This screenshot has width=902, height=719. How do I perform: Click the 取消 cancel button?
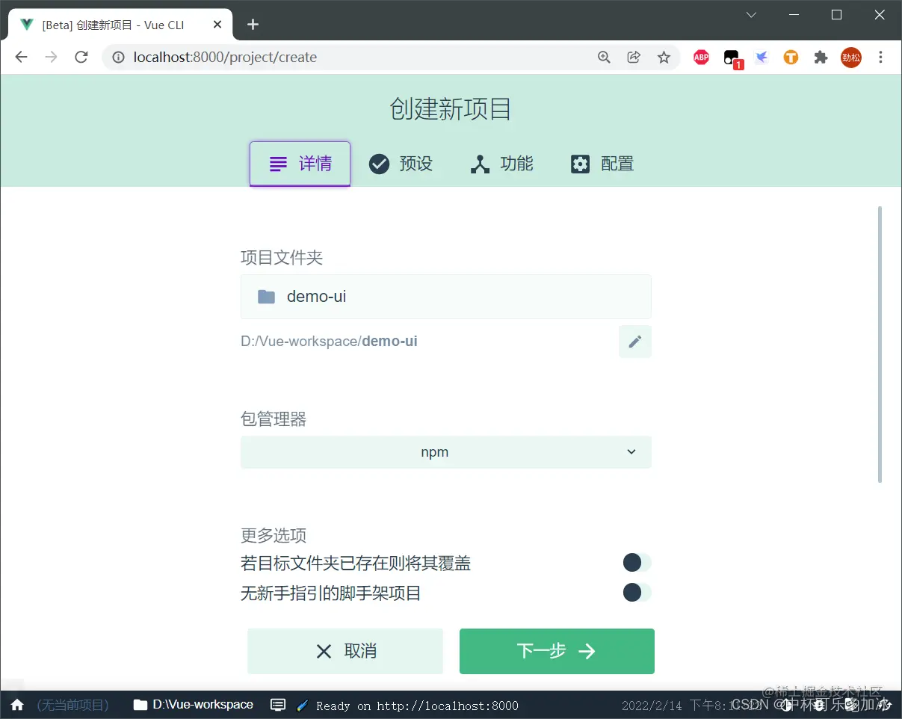345,651
